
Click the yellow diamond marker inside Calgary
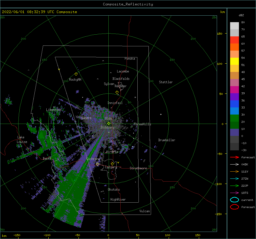pos(112,164)
